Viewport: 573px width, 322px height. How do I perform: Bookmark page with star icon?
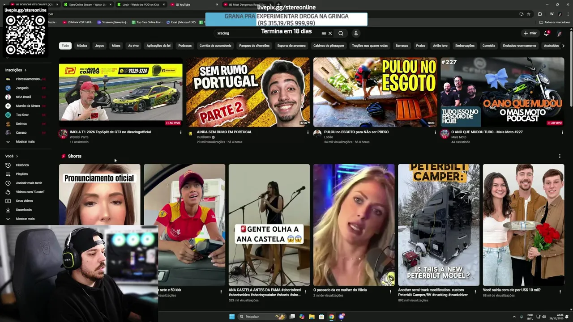529,14
